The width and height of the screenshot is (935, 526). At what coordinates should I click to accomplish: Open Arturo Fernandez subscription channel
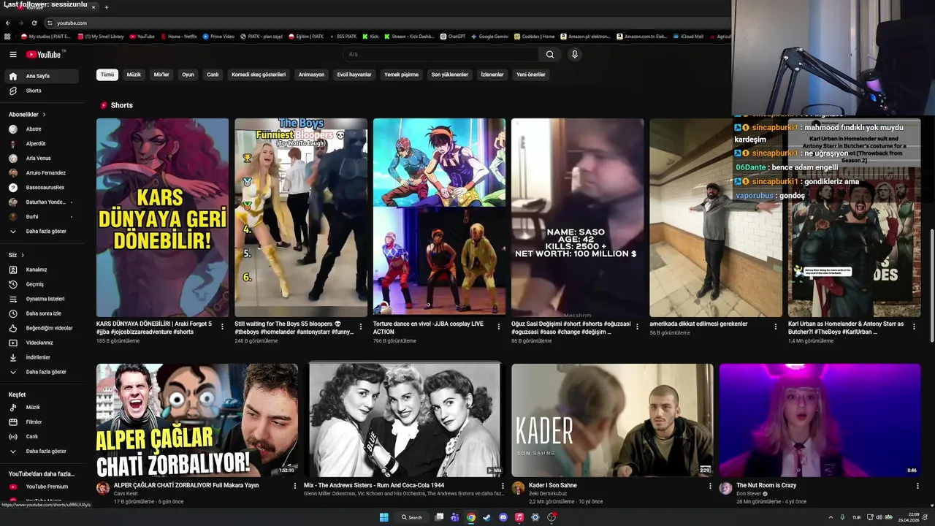(x=45, y=173)
